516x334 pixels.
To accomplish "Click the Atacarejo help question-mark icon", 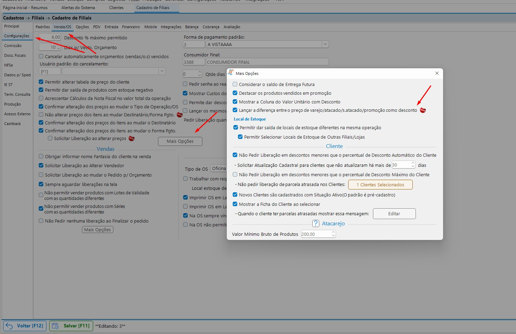I will [x=315, y=223].
